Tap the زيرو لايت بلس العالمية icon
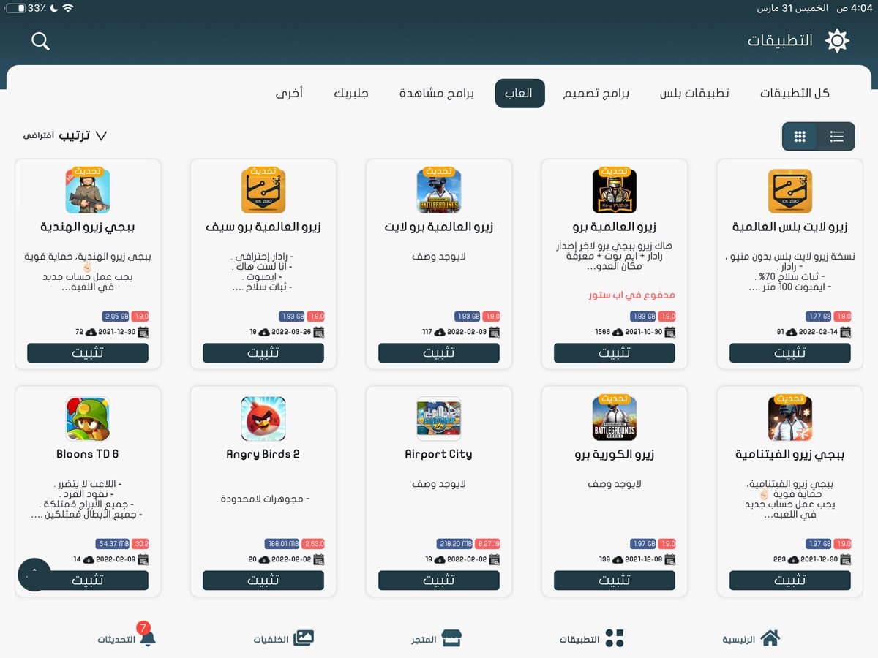The width and height of the screenshot is (878, 658). coord(790,192)
